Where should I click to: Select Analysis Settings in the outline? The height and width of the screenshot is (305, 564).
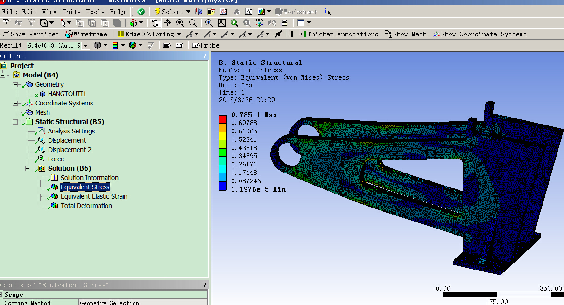coord(71,131)
